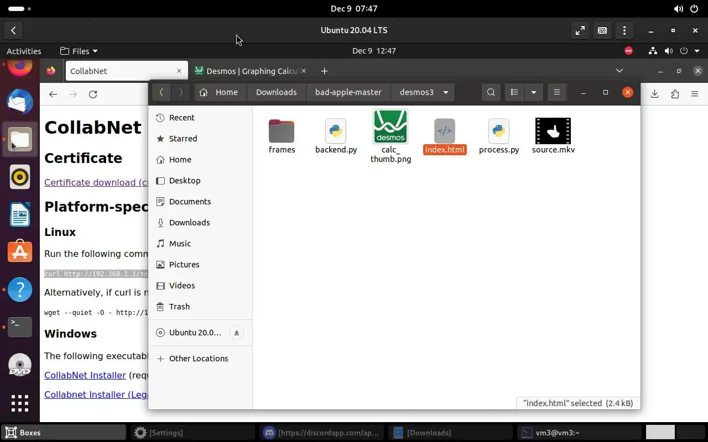Close the Desmos tab
The height and width of the screenshot is (442, 708).
304,71
